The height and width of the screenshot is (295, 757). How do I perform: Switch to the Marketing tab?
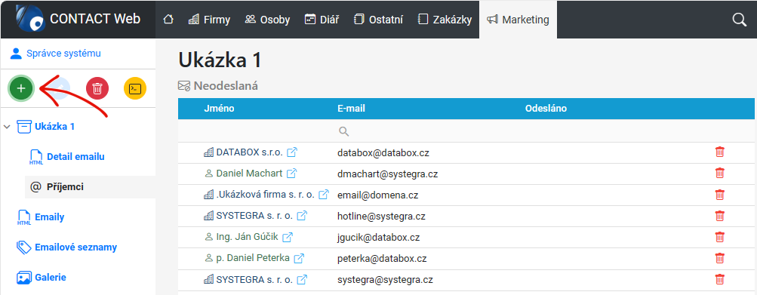pyautogui.click(x=518, y=20)
